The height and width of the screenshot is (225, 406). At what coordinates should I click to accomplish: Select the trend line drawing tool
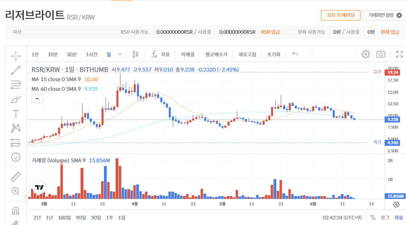[16, 70]
